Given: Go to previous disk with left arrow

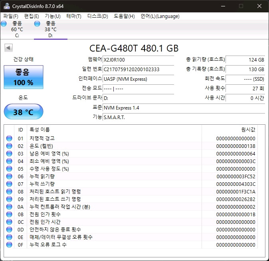Looking at the screenshot, I should point(8,48).
